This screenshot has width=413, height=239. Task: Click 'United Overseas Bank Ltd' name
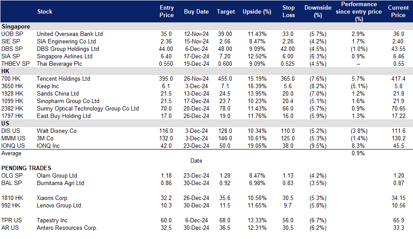coord(70,34)
